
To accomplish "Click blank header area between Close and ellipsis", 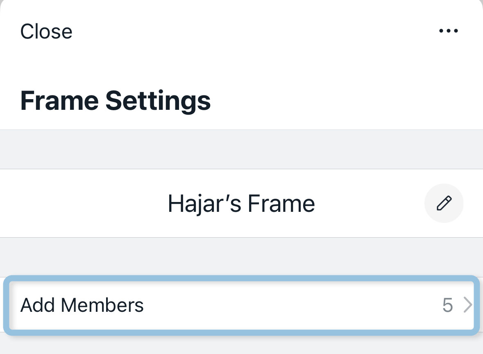I will point(246,32).
